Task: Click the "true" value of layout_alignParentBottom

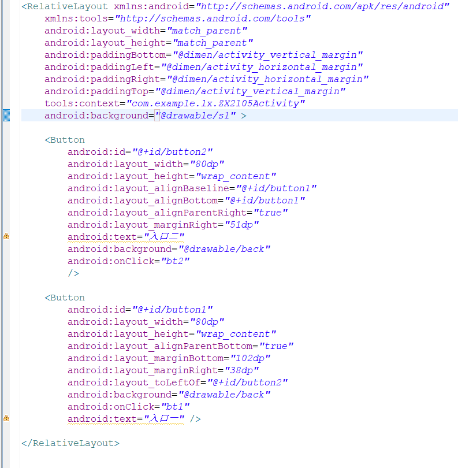Action: pos(276,346)
